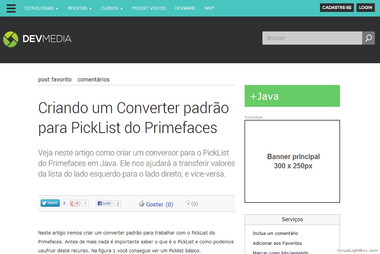
Task: Expand the Revistas dropdown menu
Action: tap(79, 8)
